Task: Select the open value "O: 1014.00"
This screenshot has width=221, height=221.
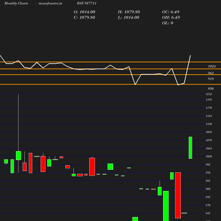Action: pyautogui.click(x=84, y=12)
